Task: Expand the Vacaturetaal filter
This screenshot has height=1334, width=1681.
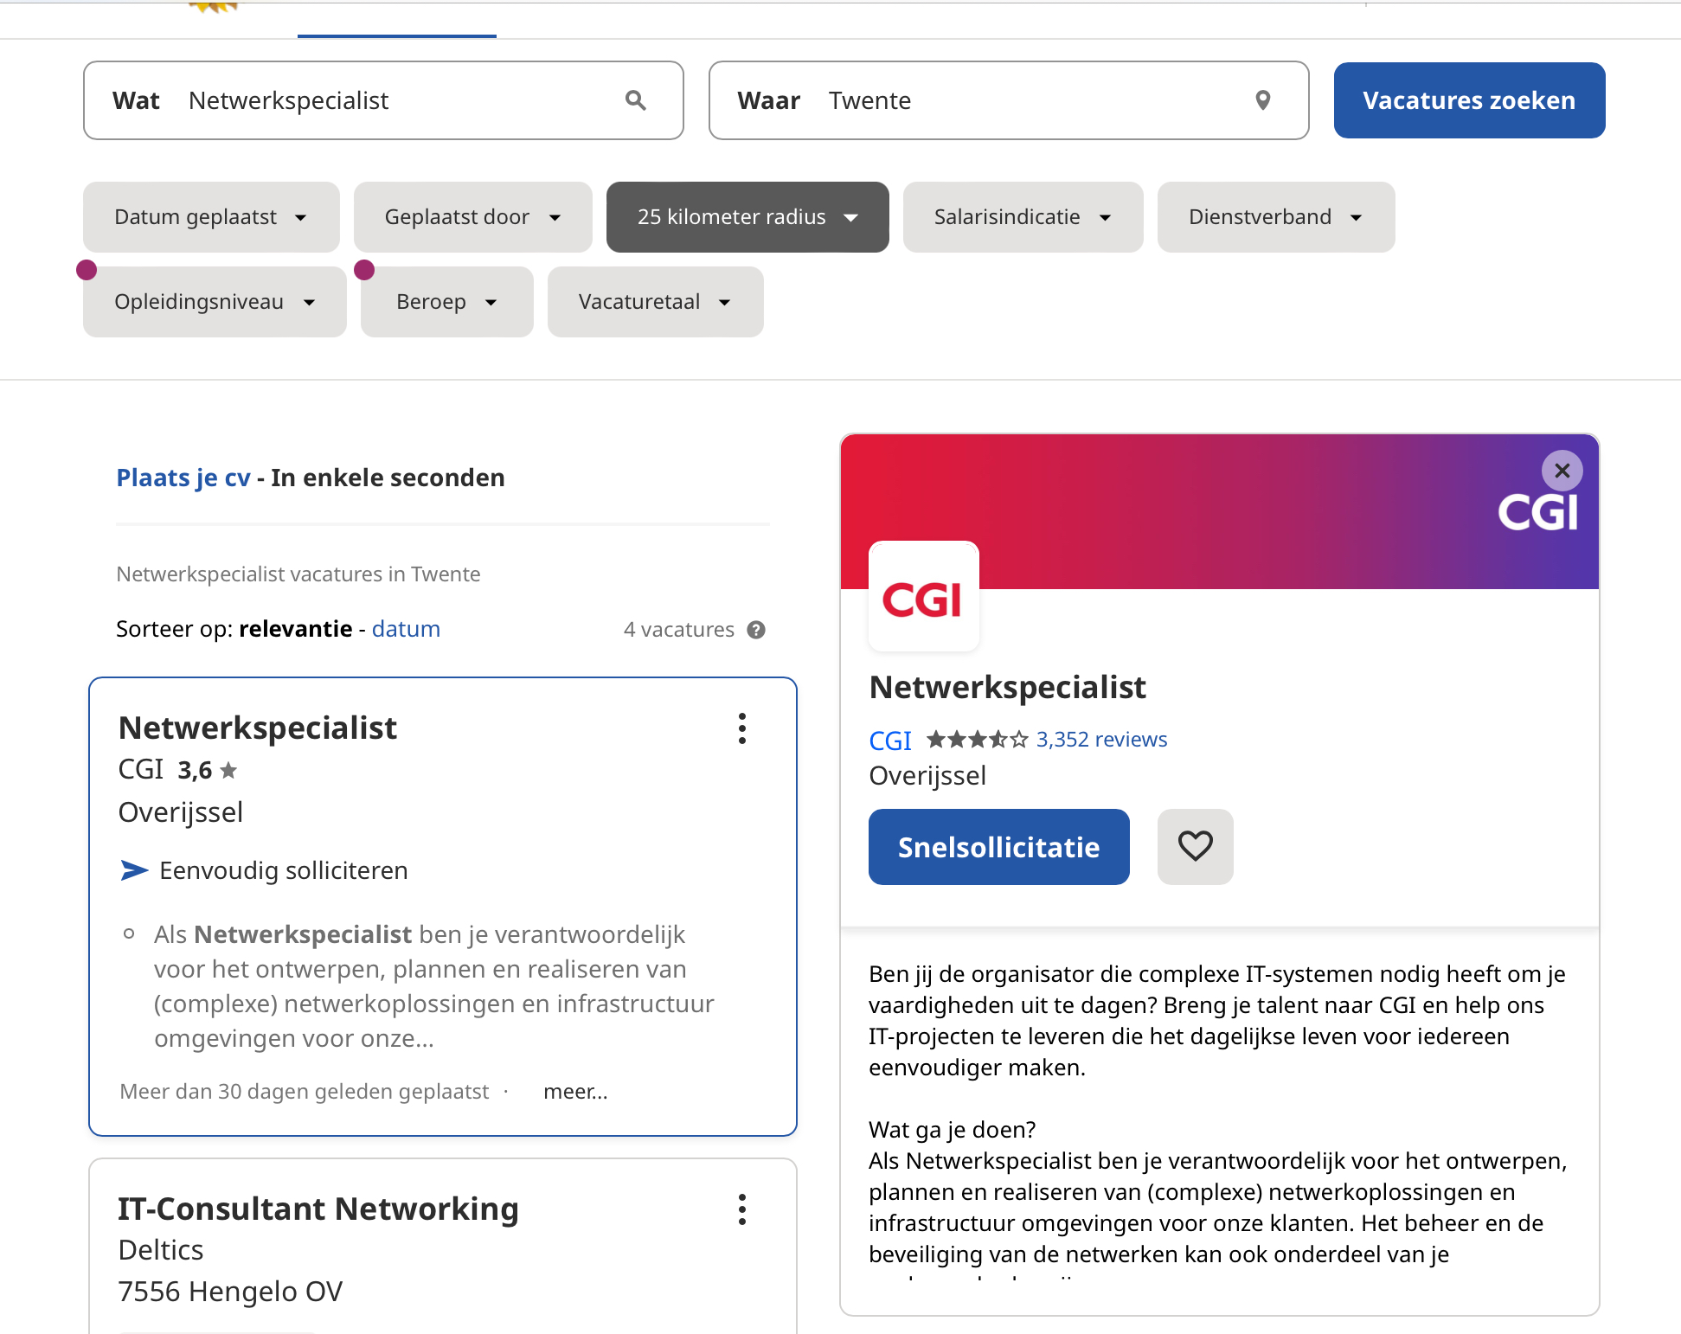Action: pos(655,302)
